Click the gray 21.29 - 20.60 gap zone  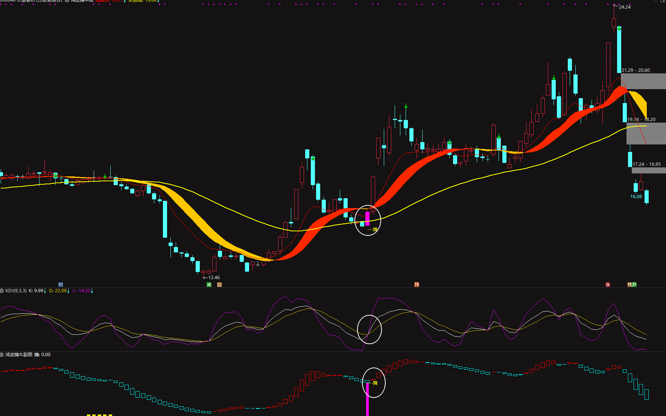643,81
